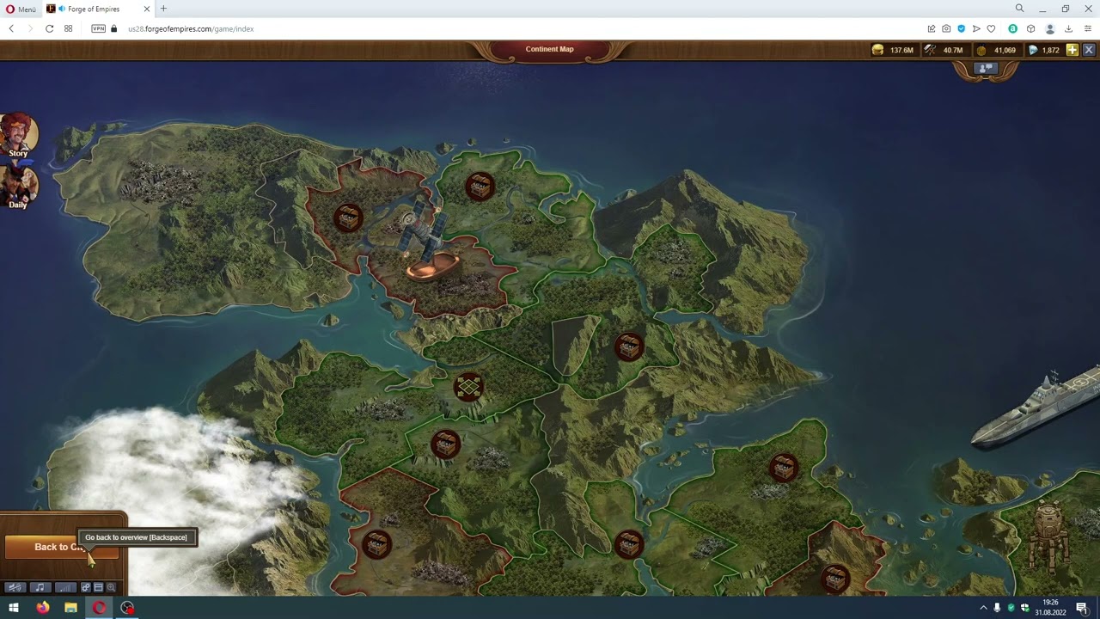Open the Windows notification center
This screenshot has height=619, width=1100.
point(1082,608)
